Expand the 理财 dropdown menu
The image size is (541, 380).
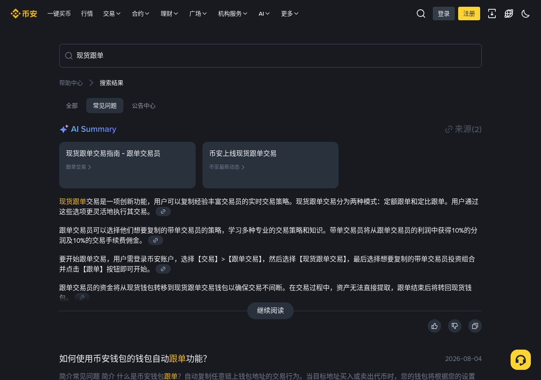[169, 14]
